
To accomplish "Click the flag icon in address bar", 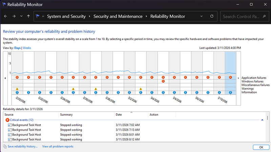I will click(38, 16).
